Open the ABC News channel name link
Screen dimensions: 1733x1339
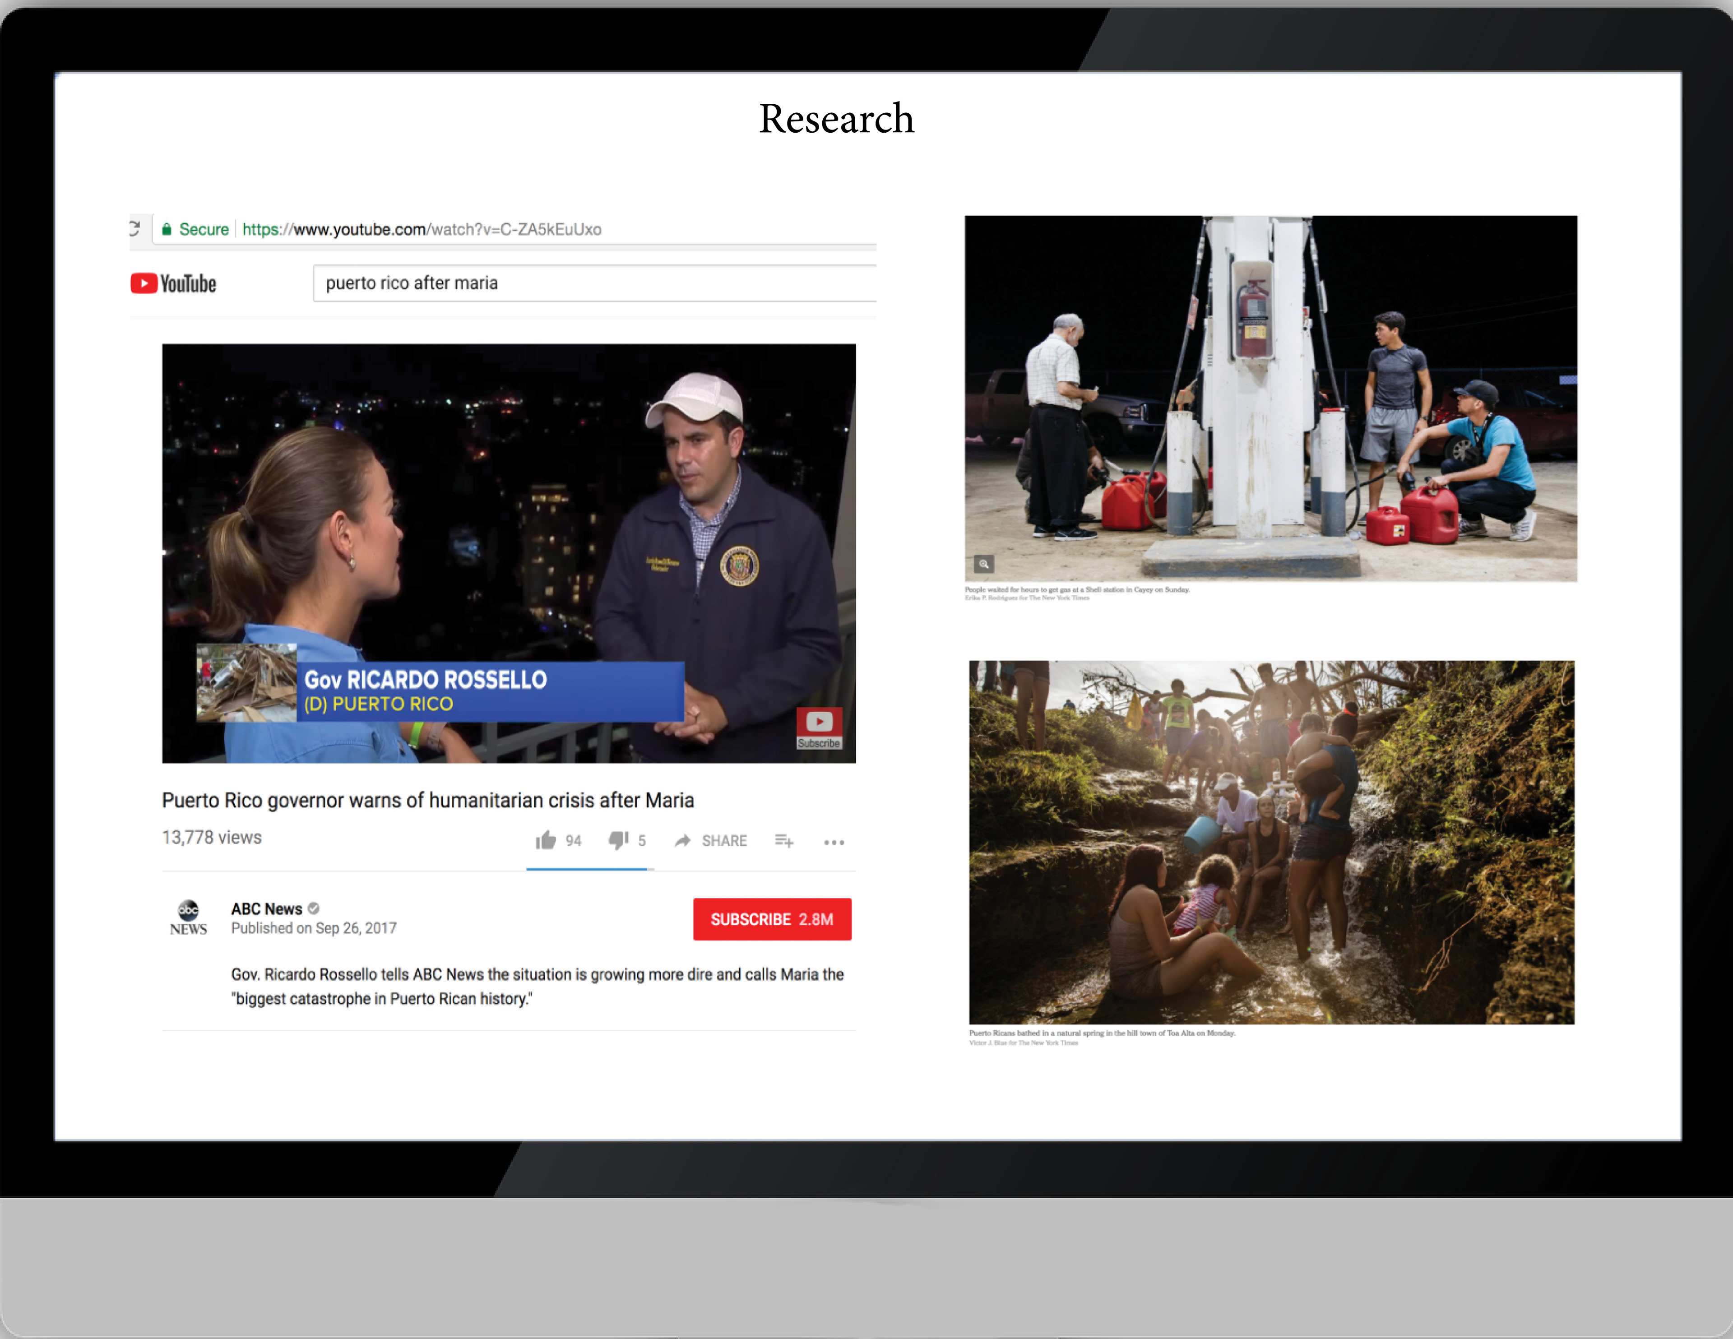pyautogui.click(x=267, y=909)
